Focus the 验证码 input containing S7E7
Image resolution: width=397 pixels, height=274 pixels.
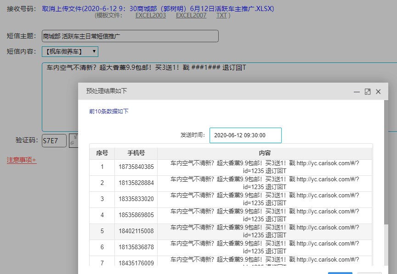(x=54, y=141)
